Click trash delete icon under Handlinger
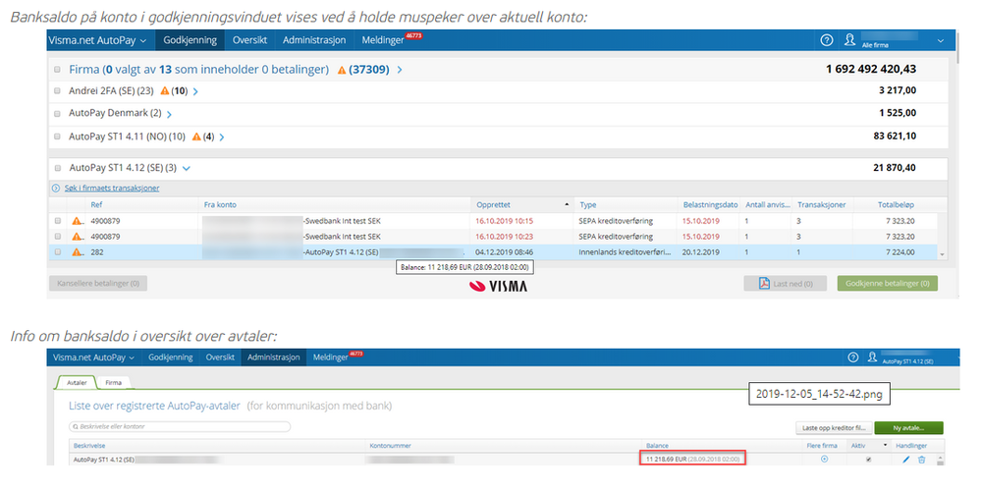The height and width of the screenshot is (492, 981). (x=921, y=460)
